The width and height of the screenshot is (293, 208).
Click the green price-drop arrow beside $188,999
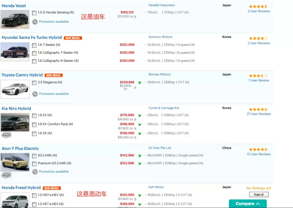coord(140,204)
